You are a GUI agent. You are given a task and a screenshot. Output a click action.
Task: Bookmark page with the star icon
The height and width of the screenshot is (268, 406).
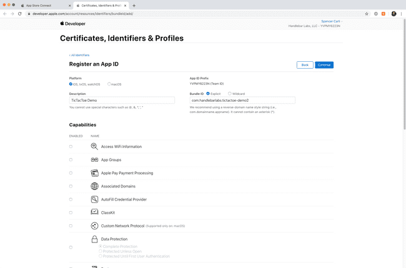[367, 14]
